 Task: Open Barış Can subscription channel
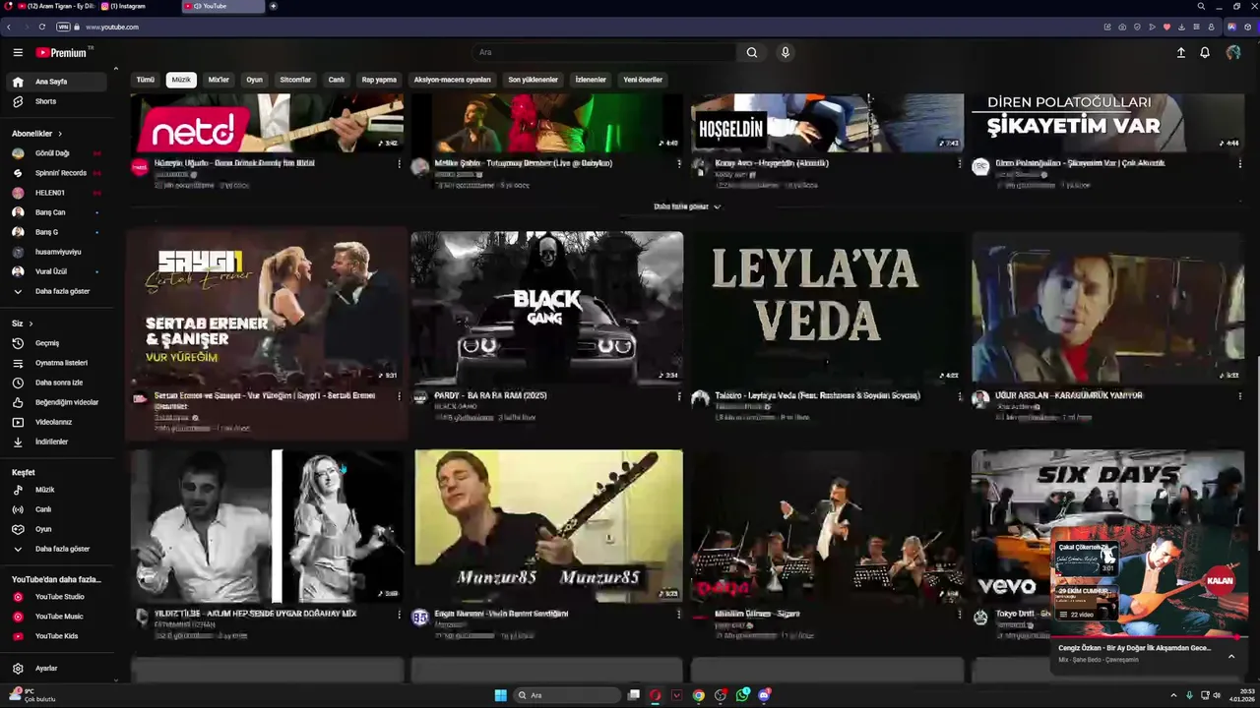tap(56, 212)
